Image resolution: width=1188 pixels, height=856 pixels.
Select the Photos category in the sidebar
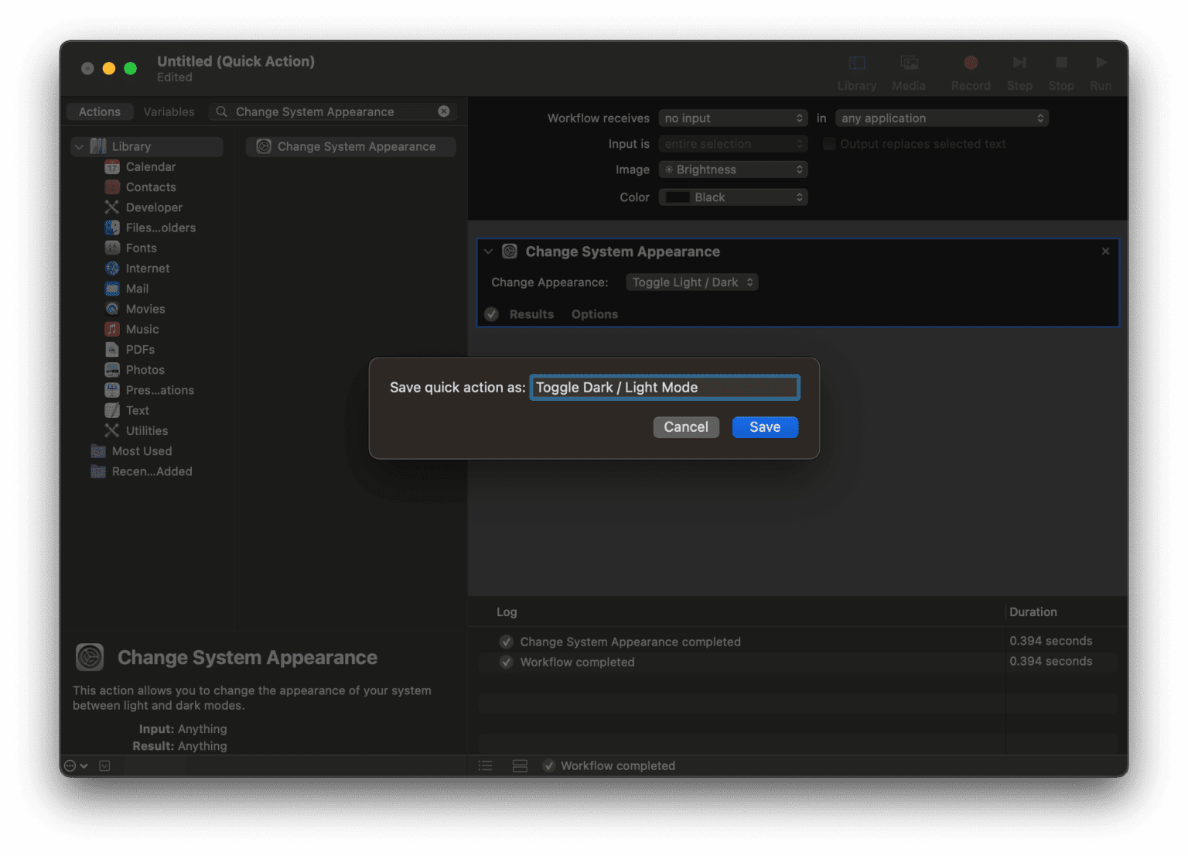coord(144,369)
